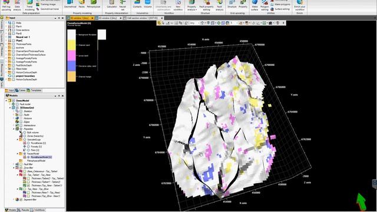Screen dimensions: 377x212
Task: Create a New workflow
Action: click(x=178, y=5)
